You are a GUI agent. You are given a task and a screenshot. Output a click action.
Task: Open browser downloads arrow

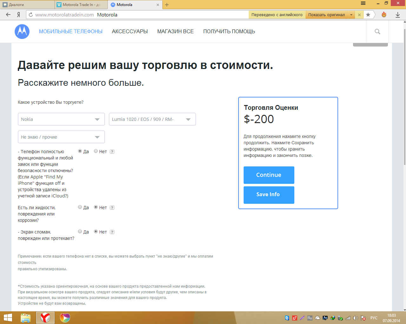398,15
